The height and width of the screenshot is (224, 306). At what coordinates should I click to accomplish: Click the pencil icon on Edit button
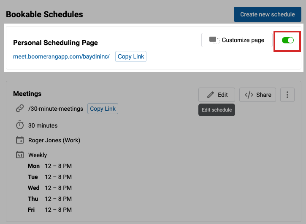coord(210,95)
